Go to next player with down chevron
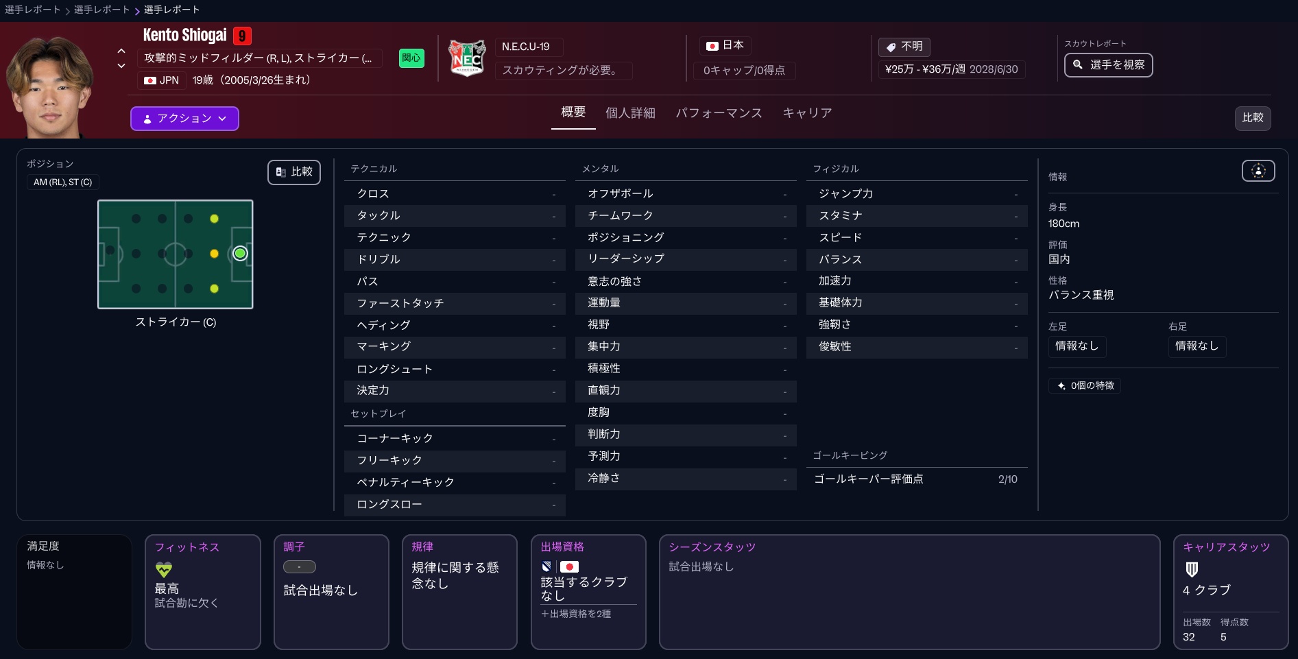The height and width of the screenshot is (659, 1298). [x=121, y=66]
